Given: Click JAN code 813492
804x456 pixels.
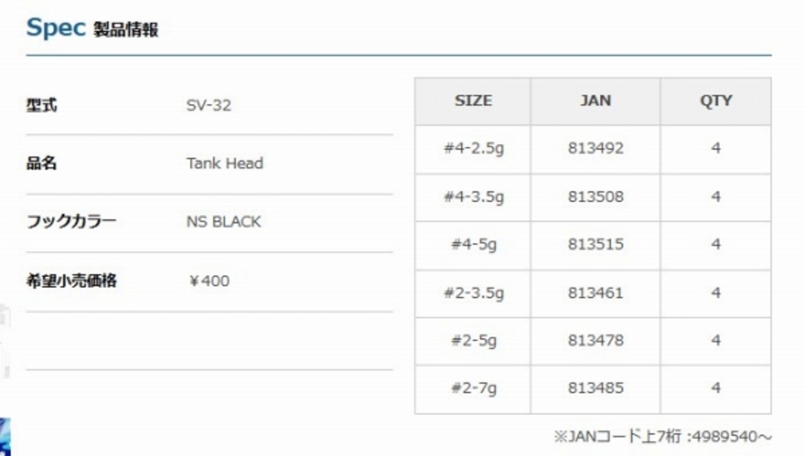Looking at the screenshot, I should point(595,149).
